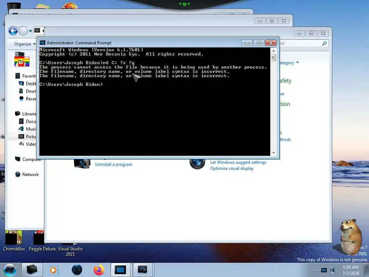Screen dimensions: 369x277
Task: Open Uninstall a program link
Action: pyautogui.click(x=114, y=164)
